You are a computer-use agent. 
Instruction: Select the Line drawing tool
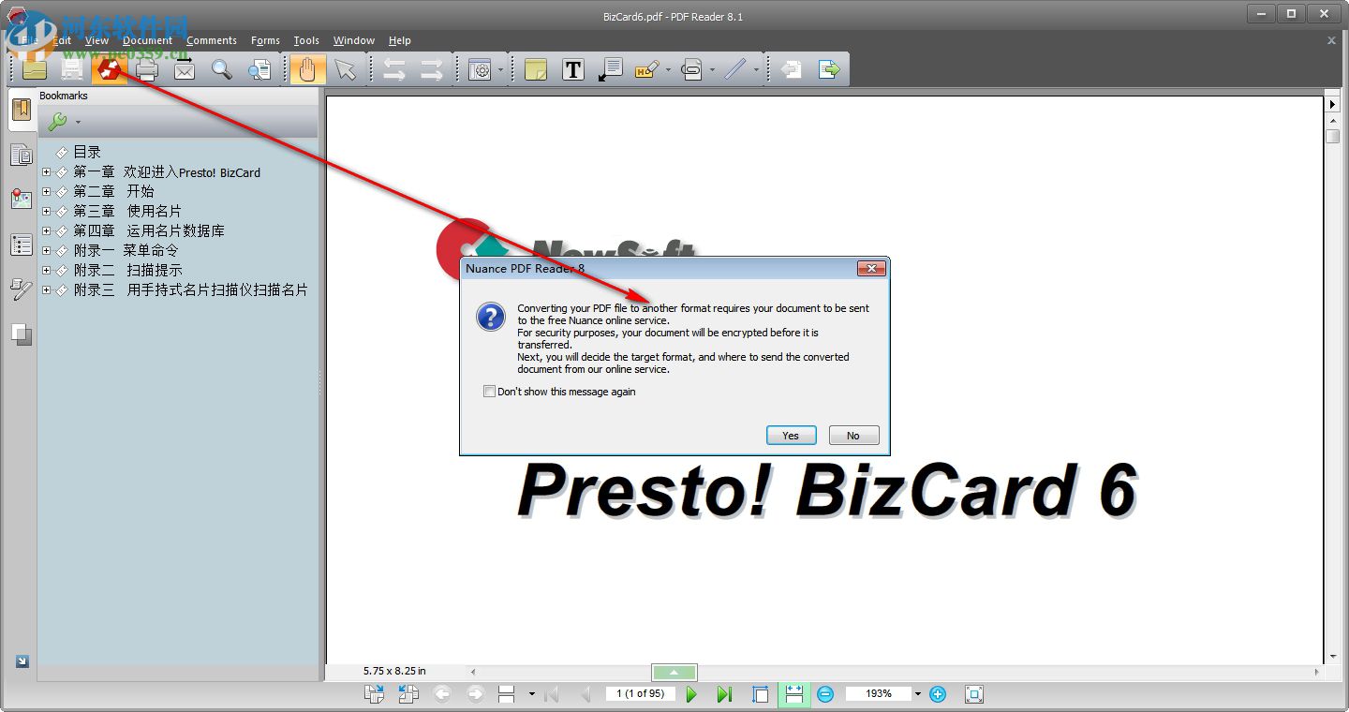point(735,69)
